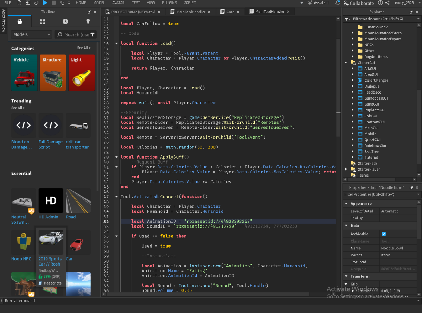Click the Collaborate button
The height and width of the screenshot is (313, 422).
pos(359,3)
